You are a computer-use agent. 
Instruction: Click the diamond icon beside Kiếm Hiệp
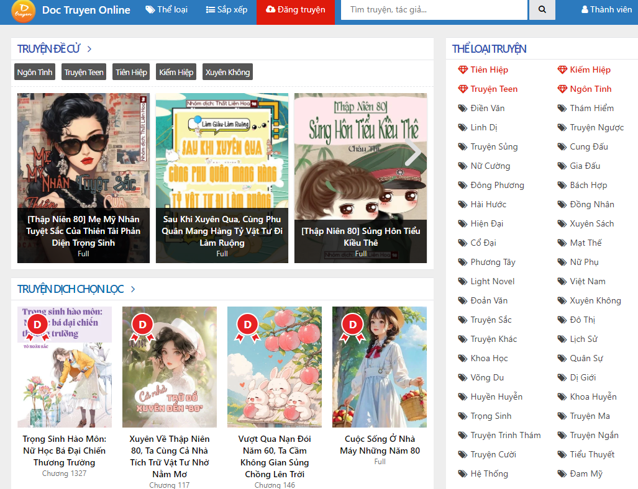pos(562,70)
